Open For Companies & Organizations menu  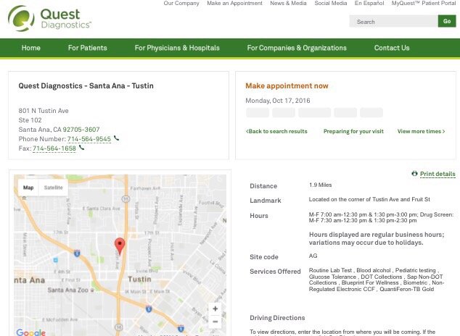297,48
